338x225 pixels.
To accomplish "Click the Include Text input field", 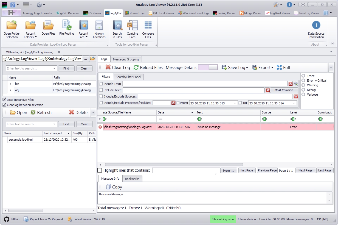I will 205,84.
